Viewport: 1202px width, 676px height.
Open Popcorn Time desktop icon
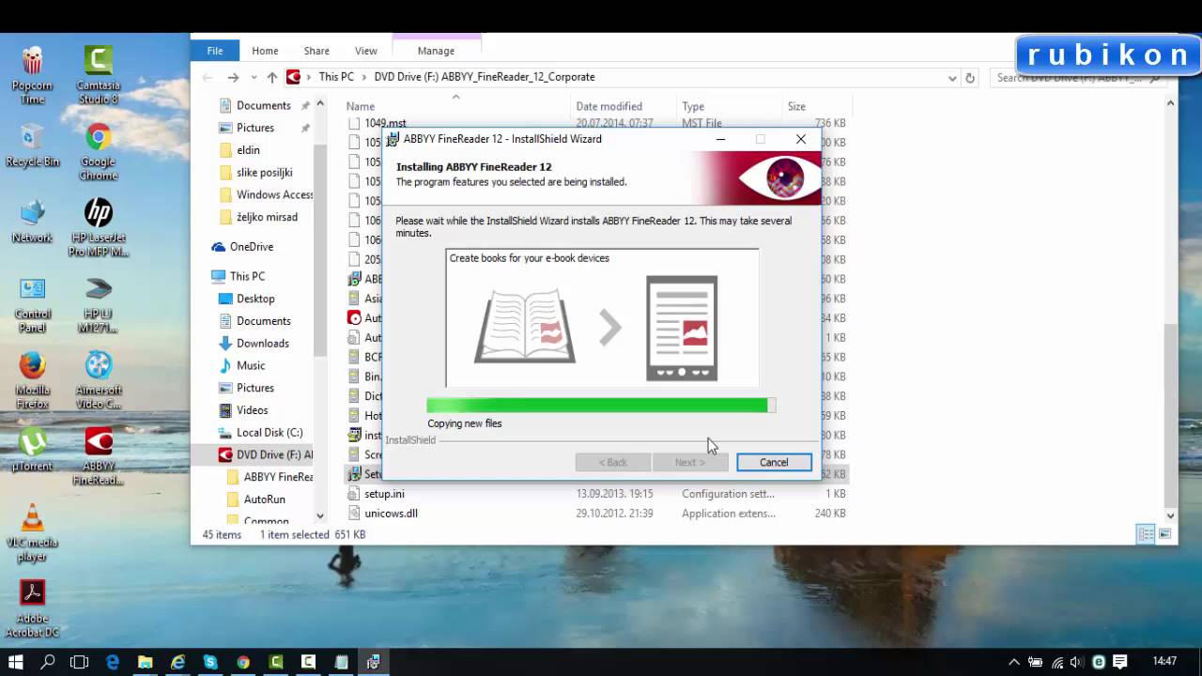(33, 76)
